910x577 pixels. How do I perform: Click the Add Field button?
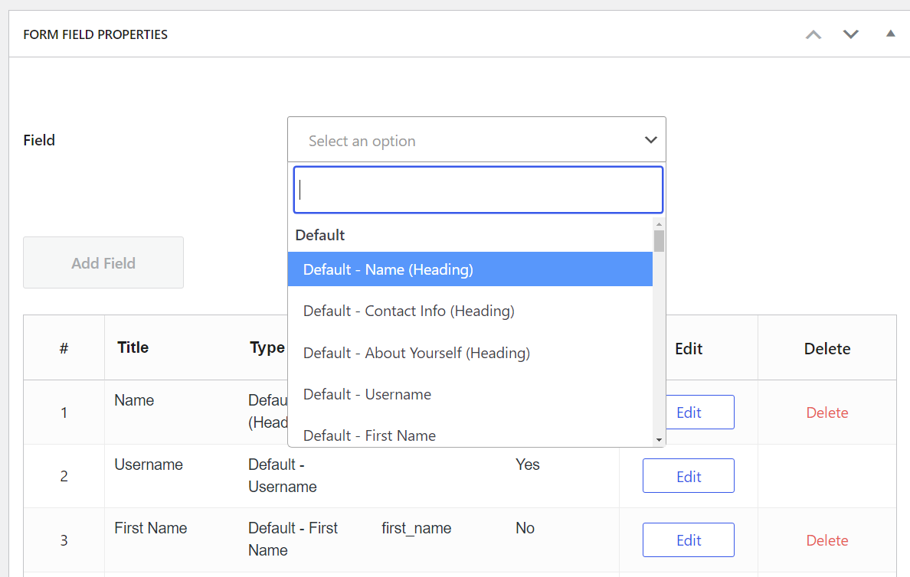coord(103,262)
